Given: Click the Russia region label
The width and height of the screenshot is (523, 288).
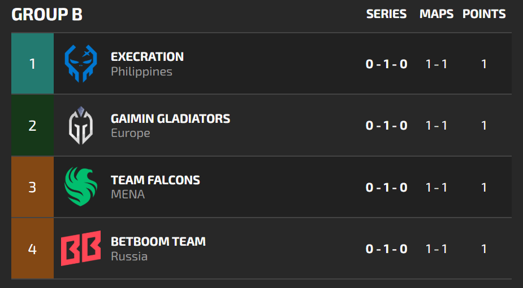Looking at the screenshot, I should click(x=129, y=256).
